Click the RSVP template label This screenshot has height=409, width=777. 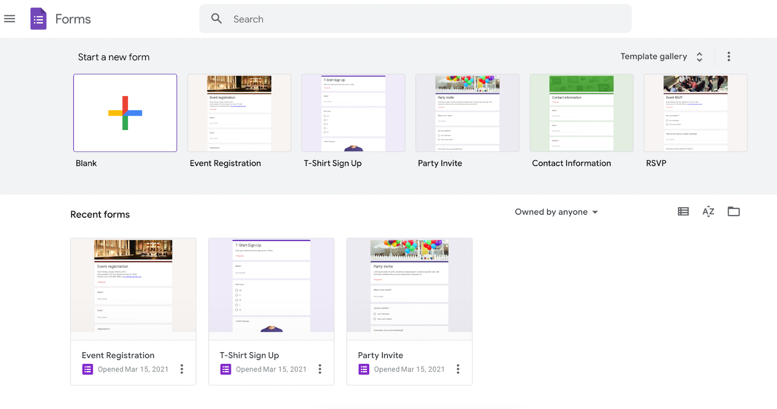[x=656, y=163]
